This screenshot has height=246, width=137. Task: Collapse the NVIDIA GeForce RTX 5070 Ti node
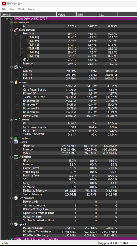pos(7,19)
